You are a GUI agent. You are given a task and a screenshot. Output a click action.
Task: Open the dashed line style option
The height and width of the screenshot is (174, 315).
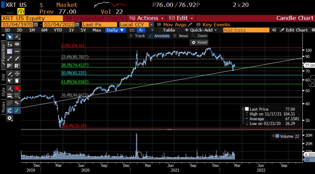click(17, 96)
